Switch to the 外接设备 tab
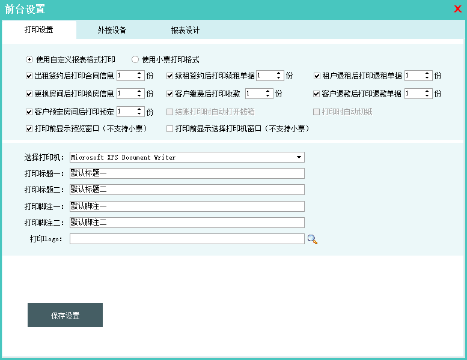Image resolution: width=467 pixels, height=360 pixels. [x=112, y=30]
